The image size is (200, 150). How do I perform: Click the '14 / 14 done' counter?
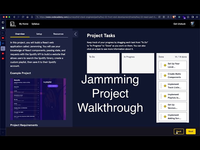181,57
